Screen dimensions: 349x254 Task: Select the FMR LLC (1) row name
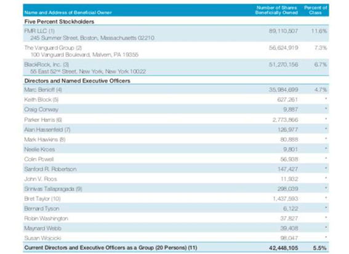pos(39,31)
